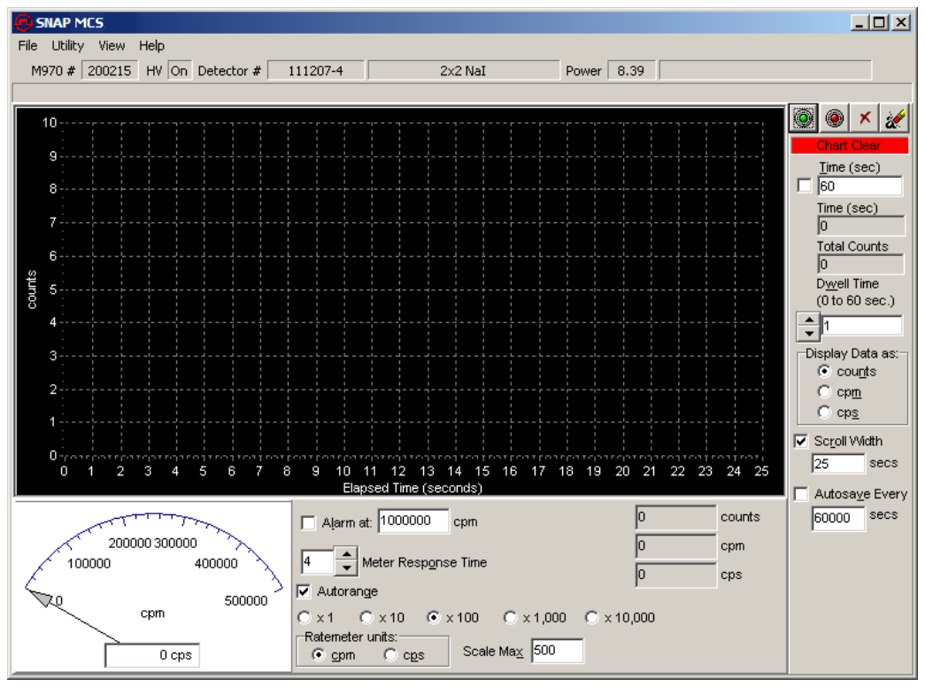
Task: Click the 2x2 NaI detector type field
Action: [463, 71]
